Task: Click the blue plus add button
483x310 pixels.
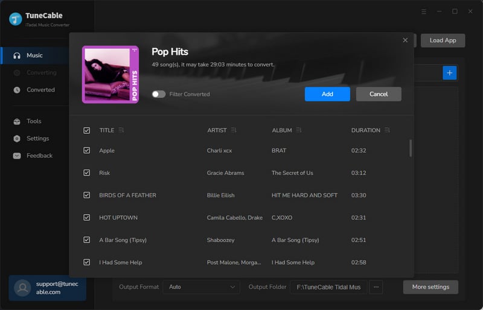Action: coord(449,73)
